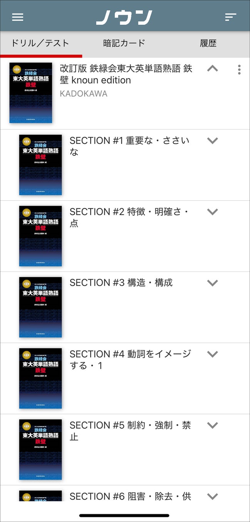Open the SECTION #4 動詞をイメージする・1 title
Screen dimensions: 250x522
pos(130,360)
